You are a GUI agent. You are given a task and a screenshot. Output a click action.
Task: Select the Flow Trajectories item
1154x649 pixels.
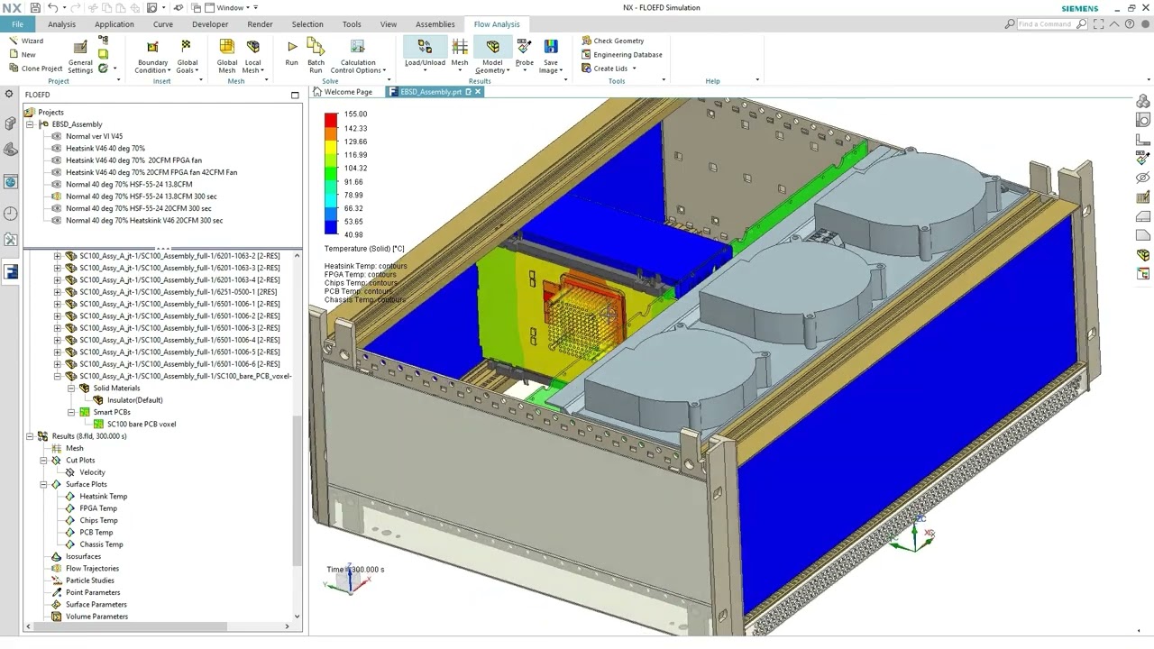point(92,569)
